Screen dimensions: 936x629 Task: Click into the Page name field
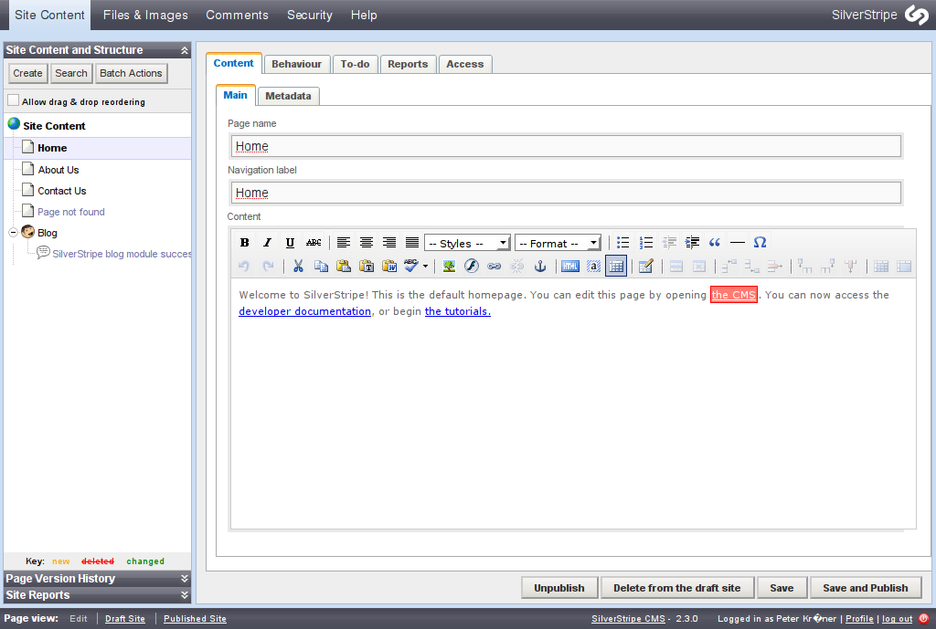pyautogui.click(x=566, y=146)
